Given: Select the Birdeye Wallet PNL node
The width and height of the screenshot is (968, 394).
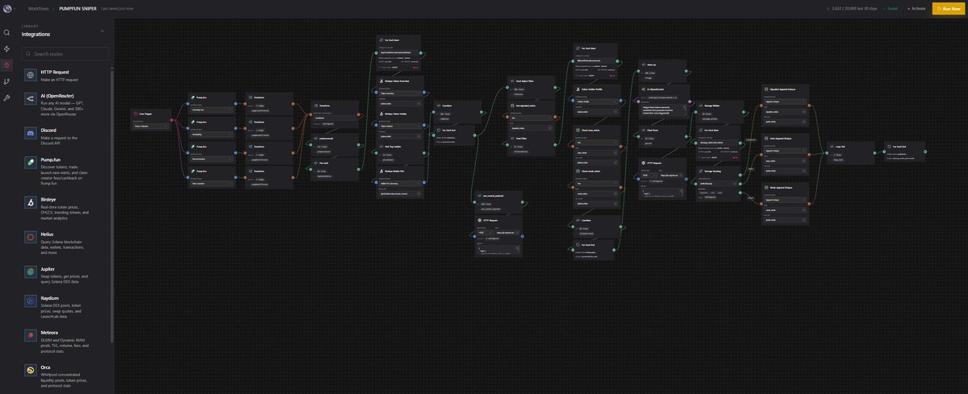Looking at the screenshot, I should click(400, 181).
